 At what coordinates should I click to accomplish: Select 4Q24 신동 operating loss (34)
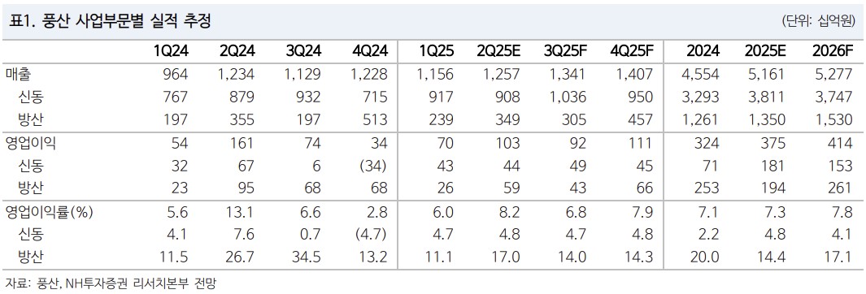pyautogui.click(x=371, y=166)
